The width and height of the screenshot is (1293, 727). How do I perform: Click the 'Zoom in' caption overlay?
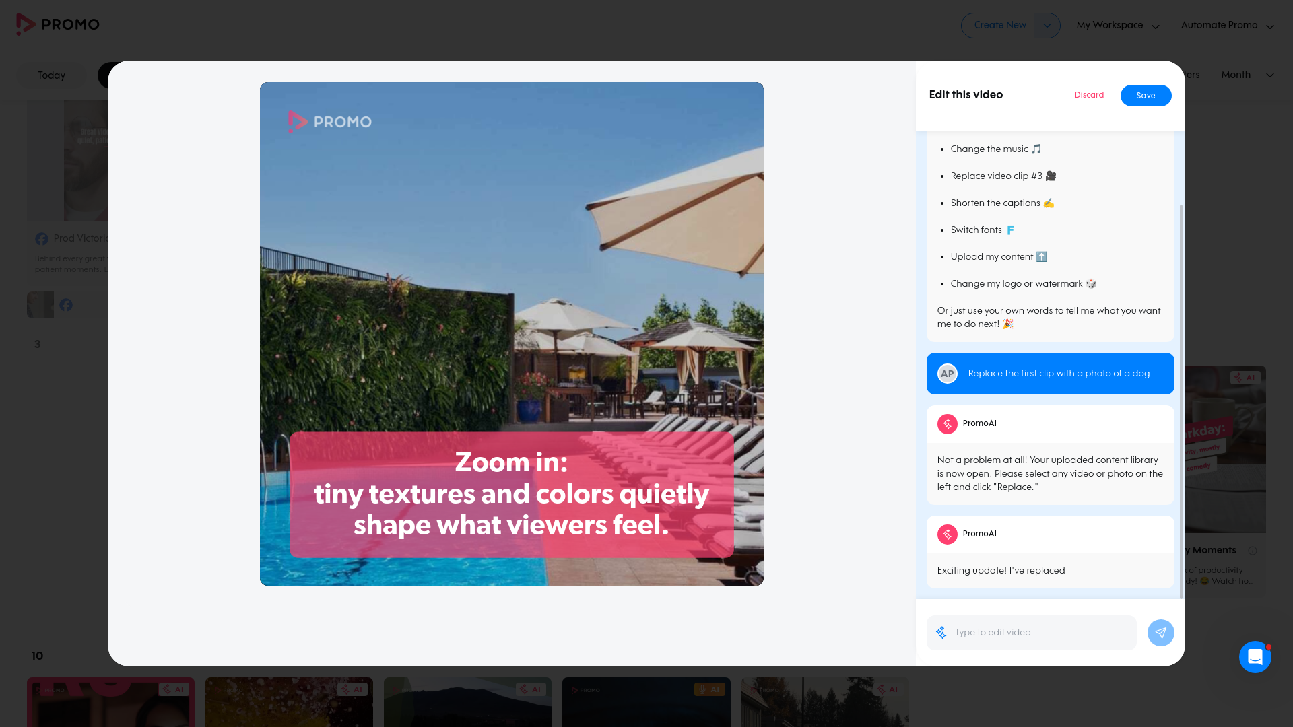[x=512, y=495]
